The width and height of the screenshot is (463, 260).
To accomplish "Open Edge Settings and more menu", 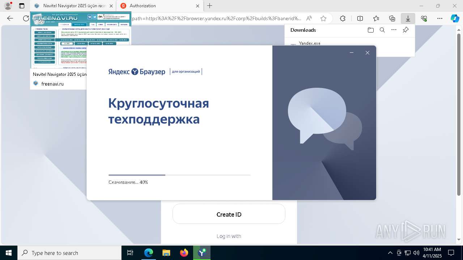I will tap(440, 18).
